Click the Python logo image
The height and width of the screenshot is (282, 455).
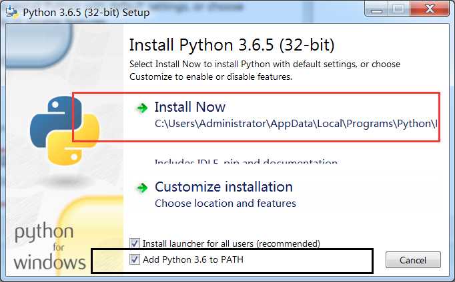point(65,131)
